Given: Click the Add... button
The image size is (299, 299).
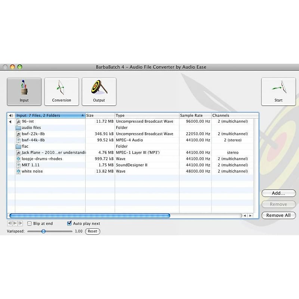Looking at the screenshot, I should tap(278, 193).
